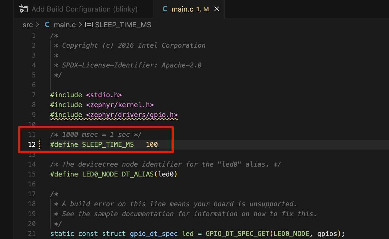Screen dimensions: 389x239
Task: Click line number 17 at comment block start
Action: point(32,194)
